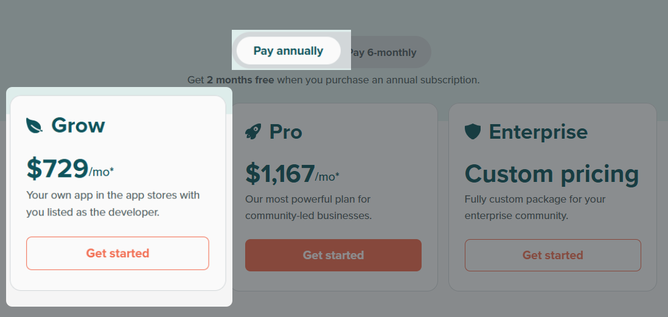Click Get started under the Enterprise plan
Viewport: 668px width, 317px height.
tap(552, 255)
